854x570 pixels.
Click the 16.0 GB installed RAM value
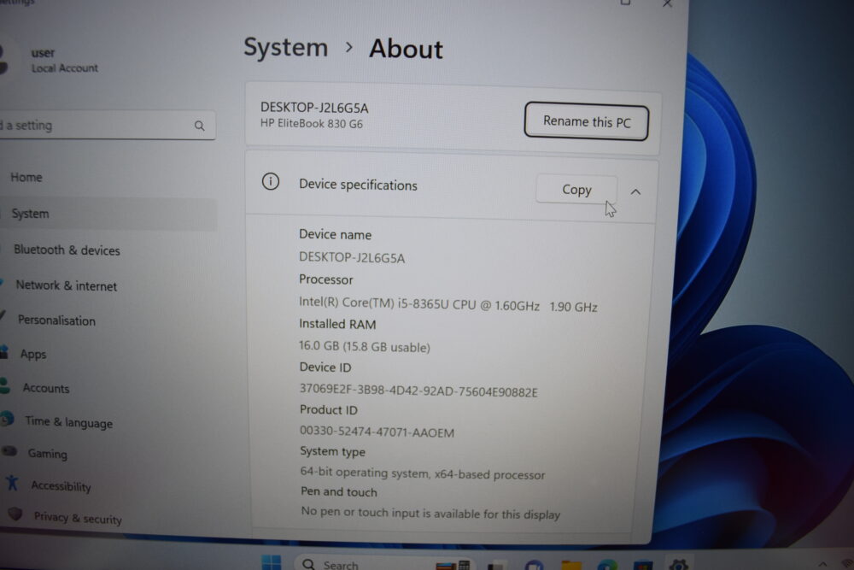click(365, 347)
